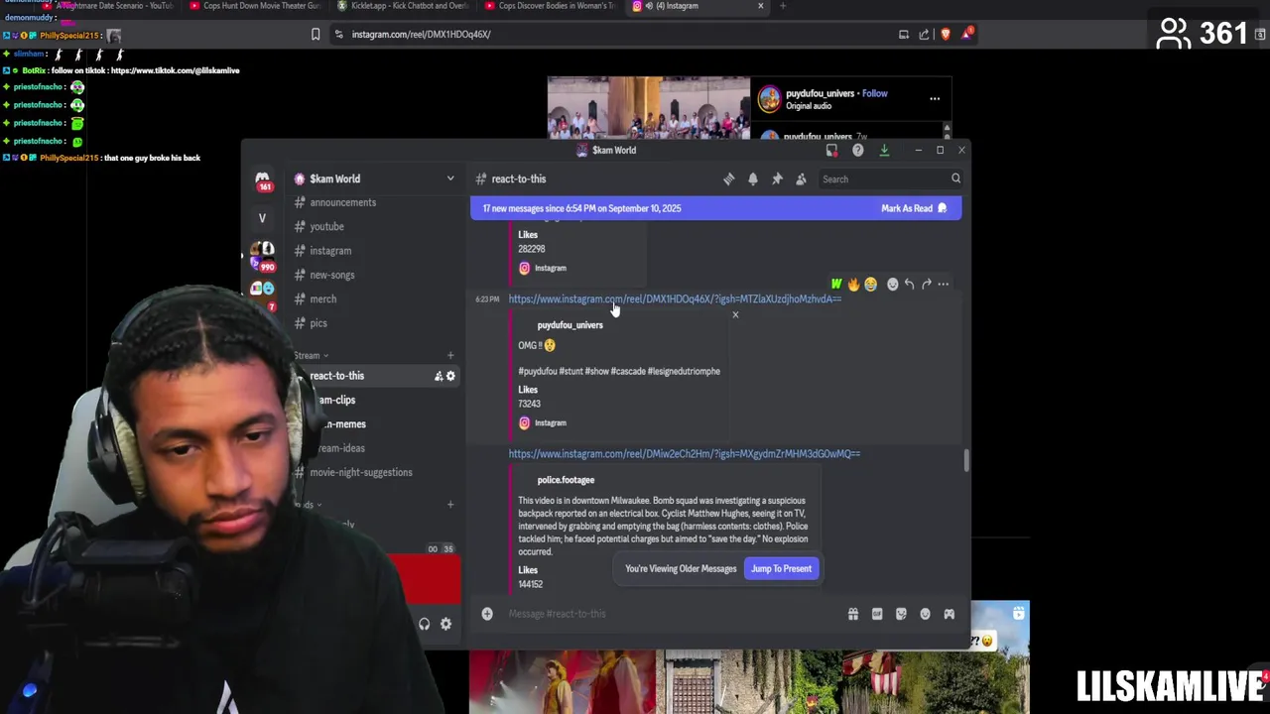
Task: Open the emoji picker in message bar
Action: point(925,614)
